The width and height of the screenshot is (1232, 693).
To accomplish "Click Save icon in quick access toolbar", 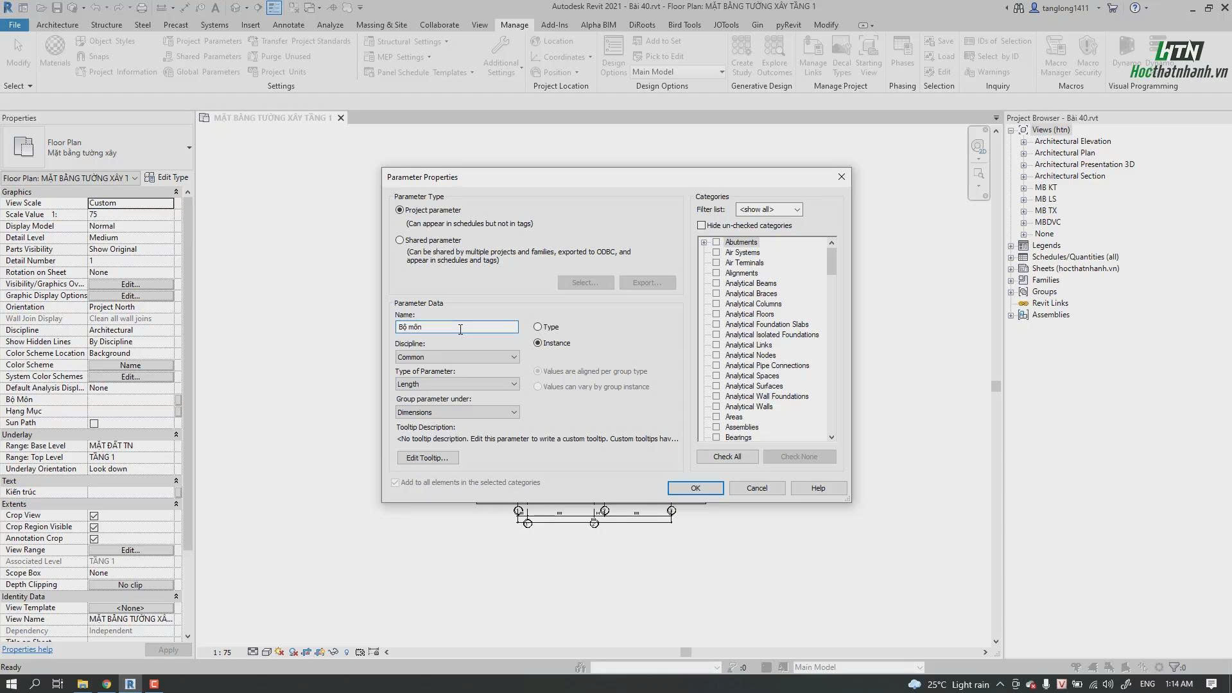I will tap(56, 8).
